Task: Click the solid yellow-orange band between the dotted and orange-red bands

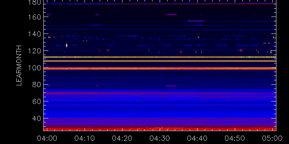Action: click(x=160, y=61)
